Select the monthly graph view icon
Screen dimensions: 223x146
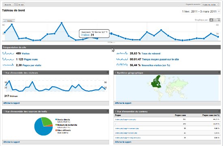pyautogui.click(x=219, y=20)
